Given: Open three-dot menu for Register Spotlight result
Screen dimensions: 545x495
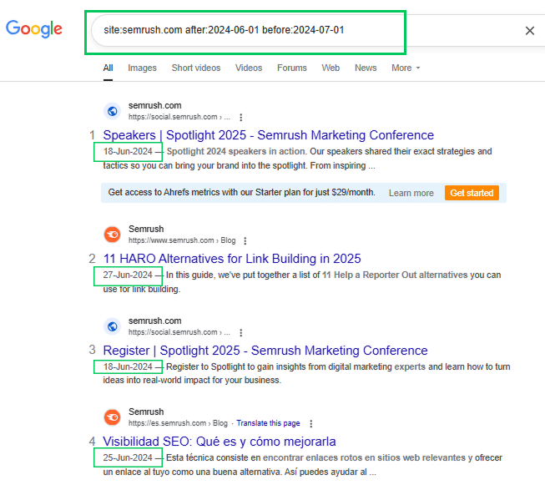Looking at the screenshot, I should (x=241, y=333).
